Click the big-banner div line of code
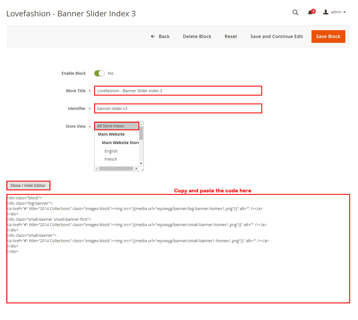 [x=30, y=203]
